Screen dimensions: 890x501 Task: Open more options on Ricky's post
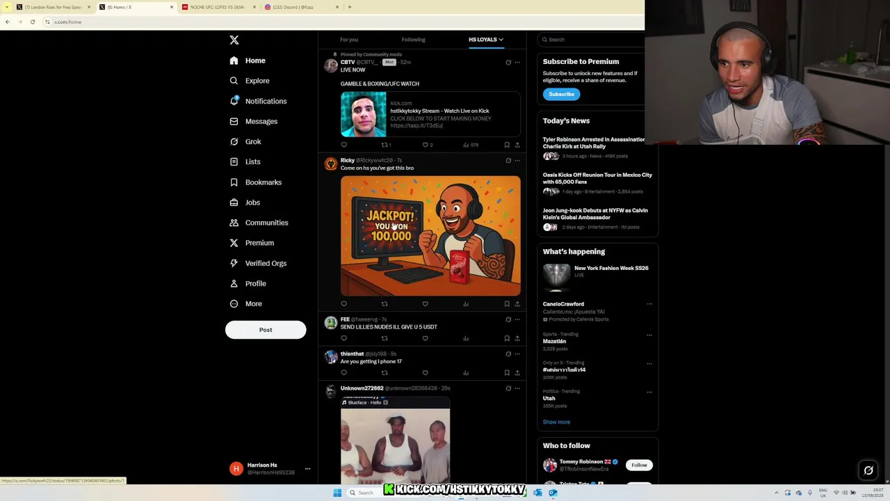[517, 160]
